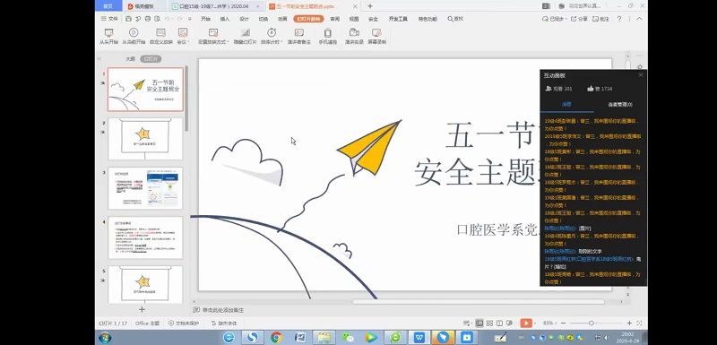Open the 已同步 sync status dropdown

[554, 19]
